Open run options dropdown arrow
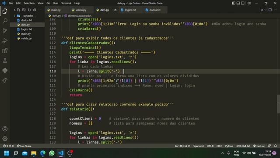 [x=265, y=10]
